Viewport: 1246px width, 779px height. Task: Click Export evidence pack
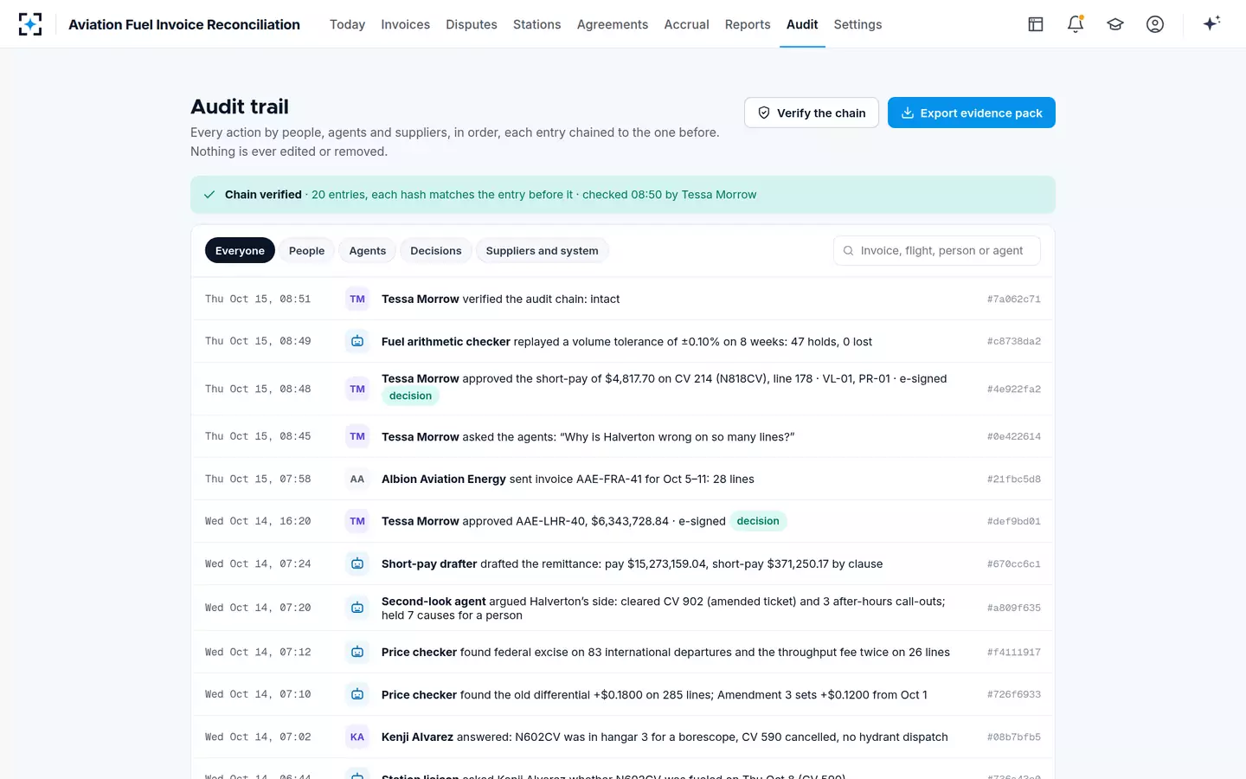972,113
